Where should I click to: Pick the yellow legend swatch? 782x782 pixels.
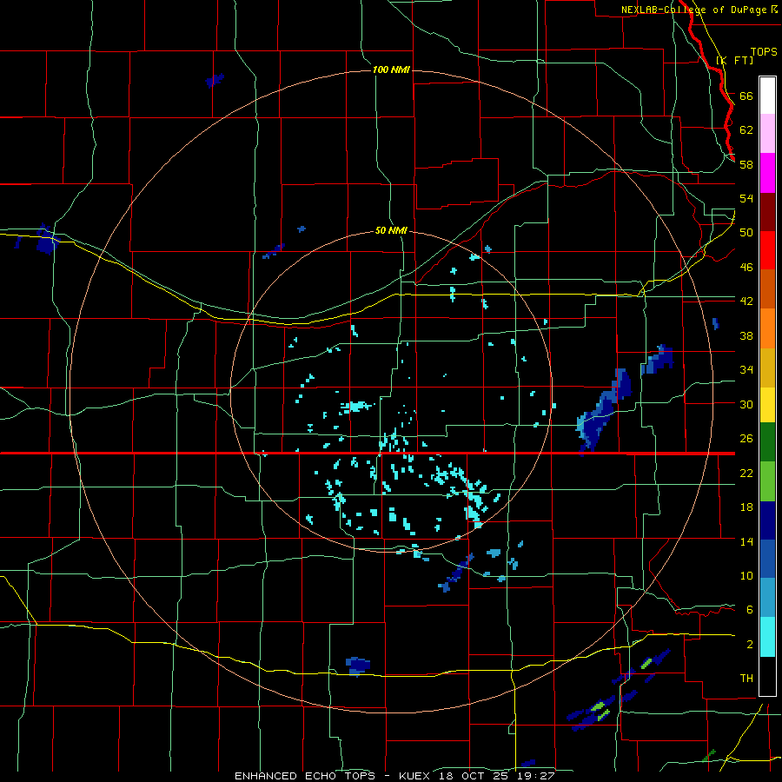point(767,405)
